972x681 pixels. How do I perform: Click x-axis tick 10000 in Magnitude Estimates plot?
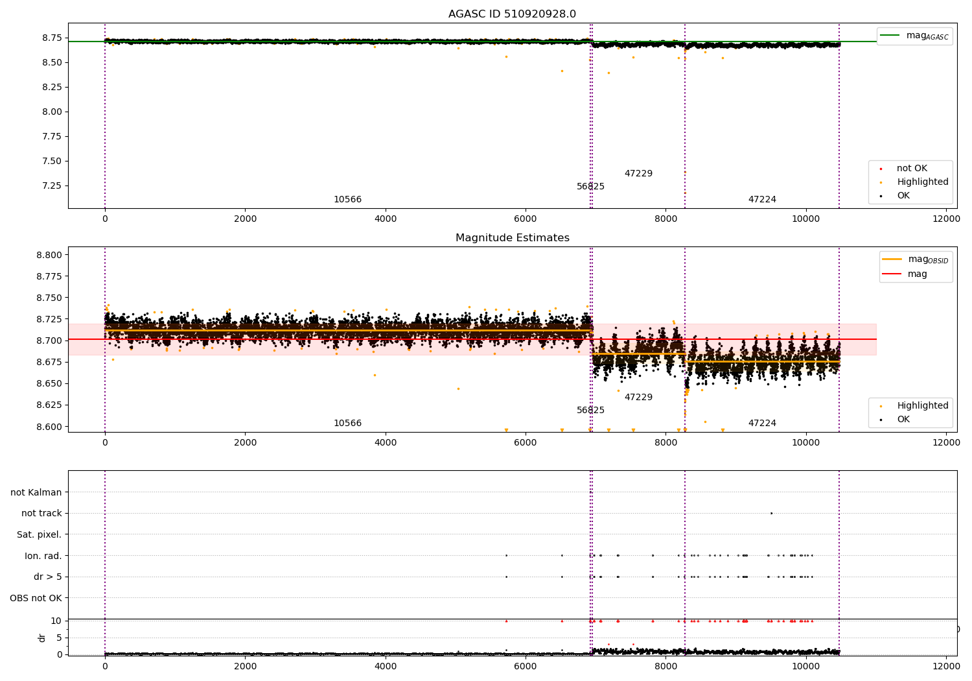click(x=806, y=443)
